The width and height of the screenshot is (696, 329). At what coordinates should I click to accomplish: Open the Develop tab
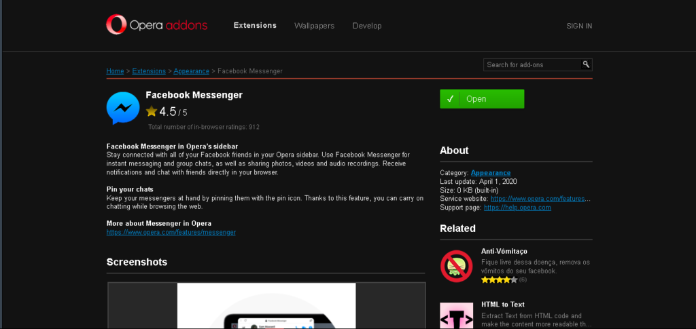coord(367,26)
